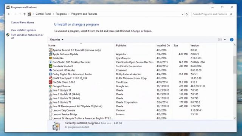Change view using the view options icon

pyautogui.click(x=220, y=40)
